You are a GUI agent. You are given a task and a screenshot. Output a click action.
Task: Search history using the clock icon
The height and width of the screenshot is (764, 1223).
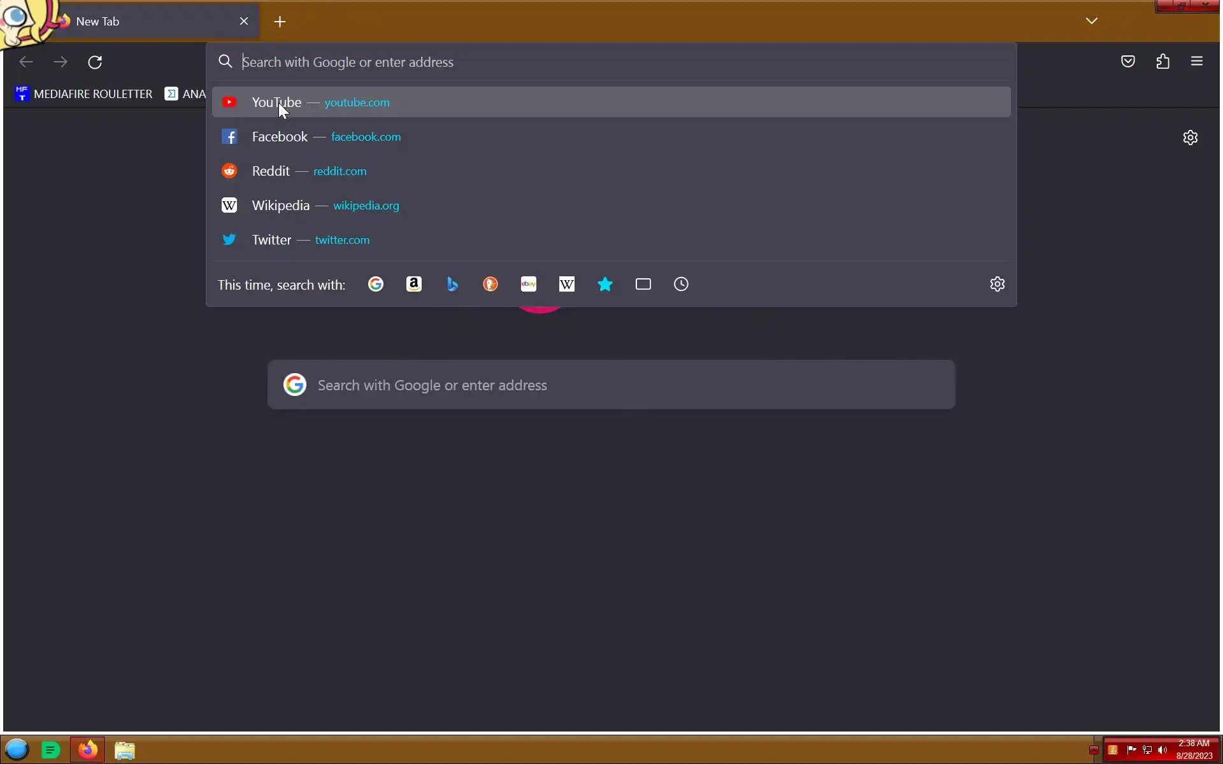(682, 284)
